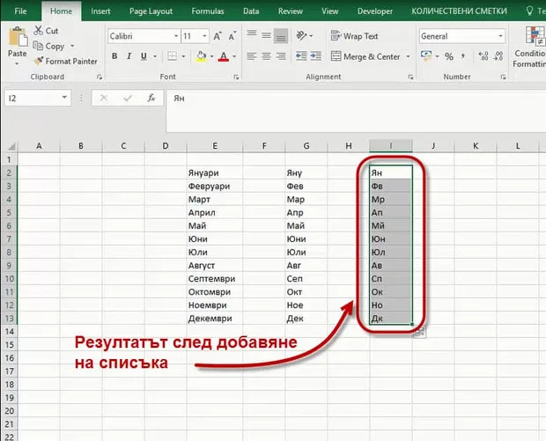
Task: Click Increase Indent icon
Action: point(316,56)
